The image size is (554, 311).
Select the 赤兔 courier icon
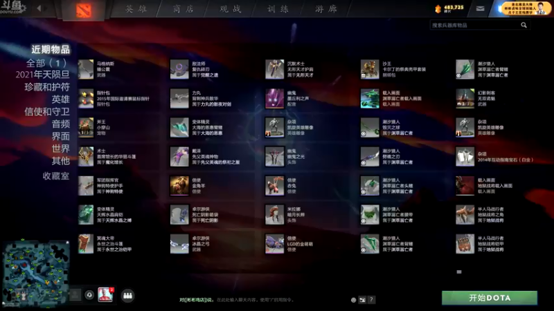pyautogui.click(x=274, y=186)
